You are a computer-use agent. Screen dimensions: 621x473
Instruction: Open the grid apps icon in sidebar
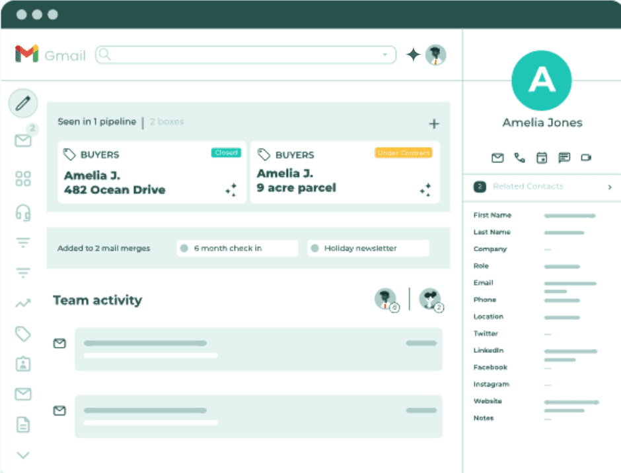(x=23, y=179)
